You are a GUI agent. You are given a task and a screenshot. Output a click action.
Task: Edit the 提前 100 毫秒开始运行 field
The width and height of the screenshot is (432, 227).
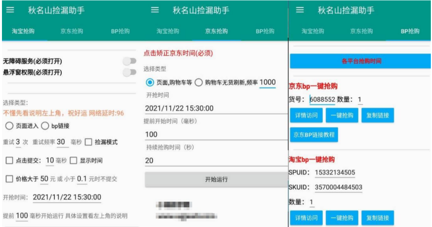click(x=22, y=216)
